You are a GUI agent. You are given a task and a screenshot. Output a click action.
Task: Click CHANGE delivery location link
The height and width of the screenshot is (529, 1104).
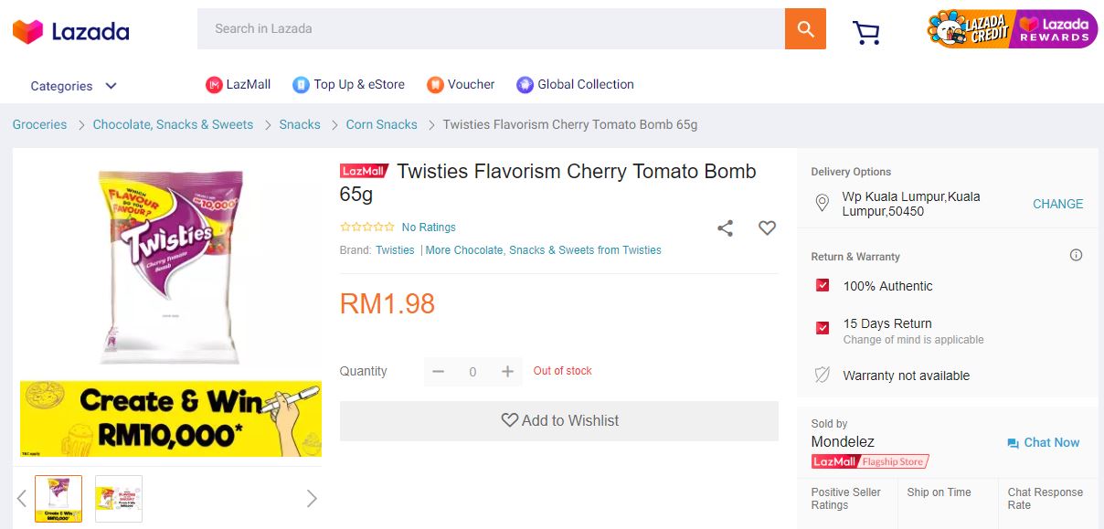pyautogui.click(x=1057, y=204)
